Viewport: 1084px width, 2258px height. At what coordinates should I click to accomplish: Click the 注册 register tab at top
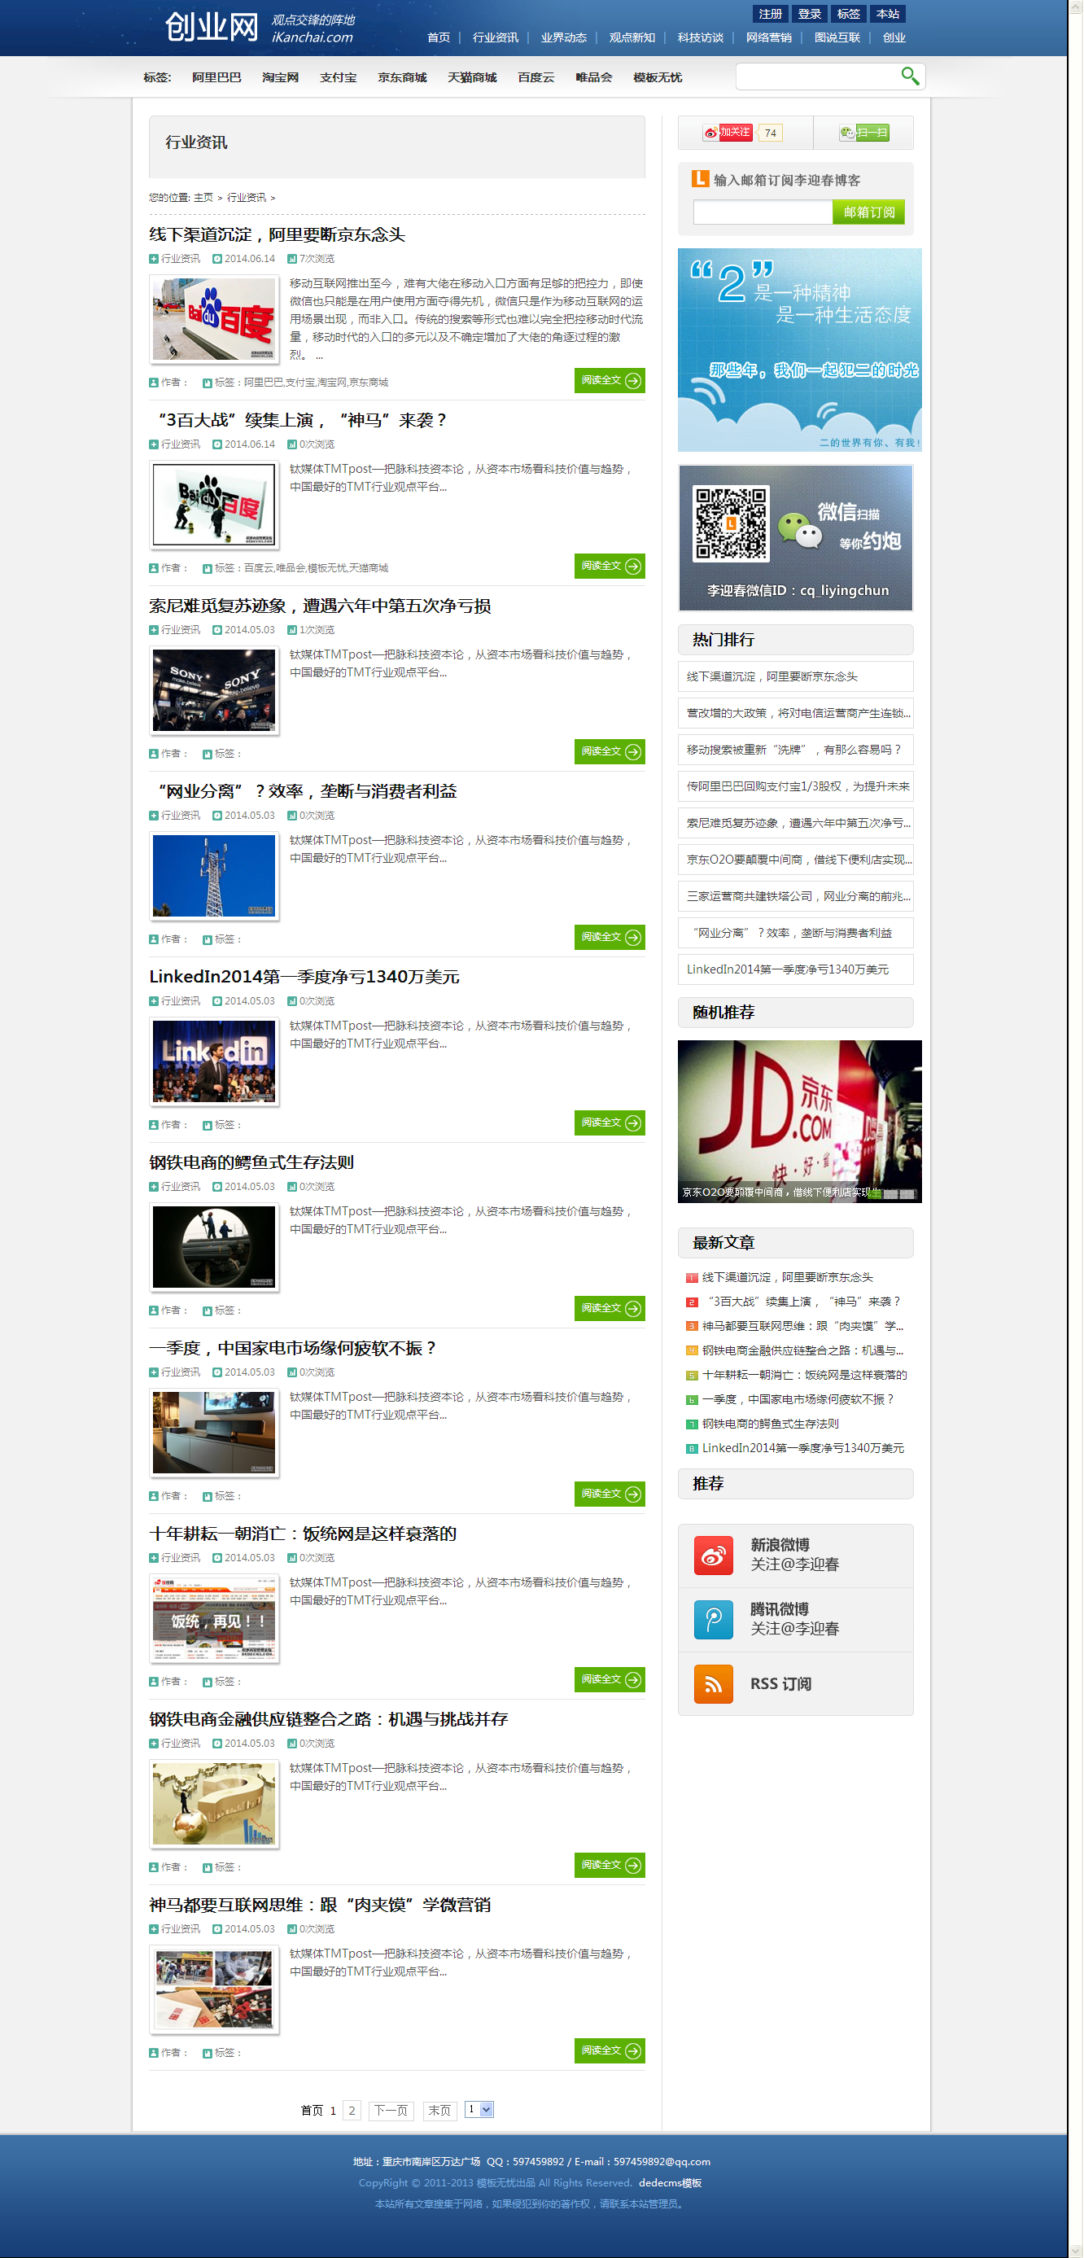769,14
